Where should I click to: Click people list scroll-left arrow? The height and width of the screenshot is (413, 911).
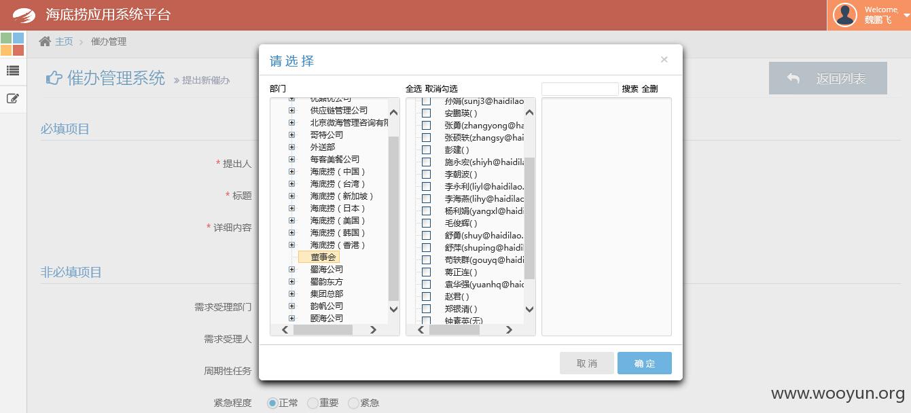point(421,329)
